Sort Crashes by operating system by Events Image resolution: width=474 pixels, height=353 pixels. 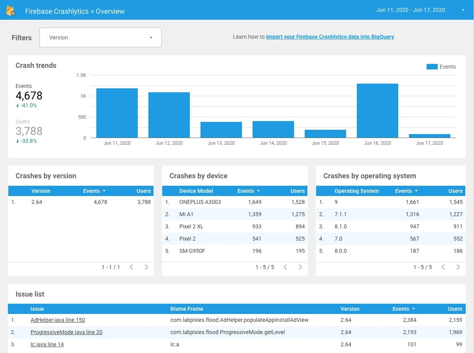[x=407, y=191]
